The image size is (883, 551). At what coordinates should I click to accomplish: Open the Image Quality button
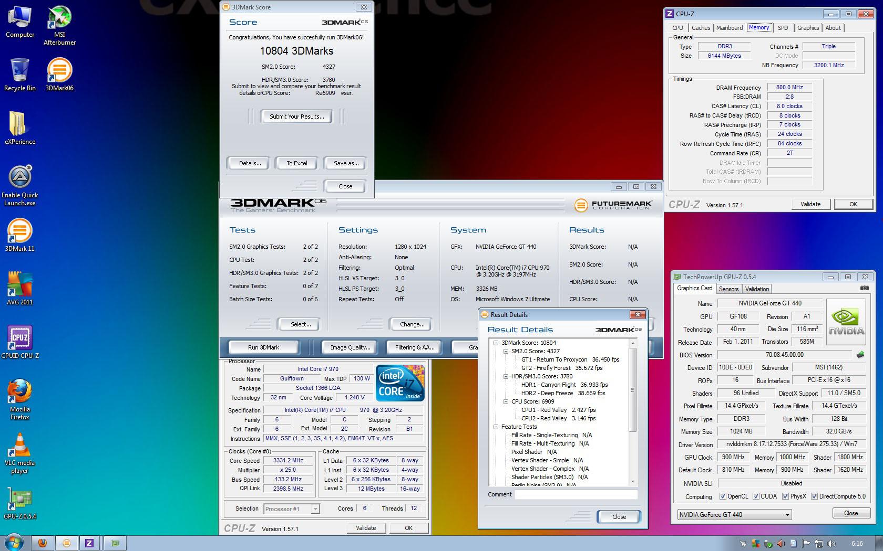(x=350, y=347)
